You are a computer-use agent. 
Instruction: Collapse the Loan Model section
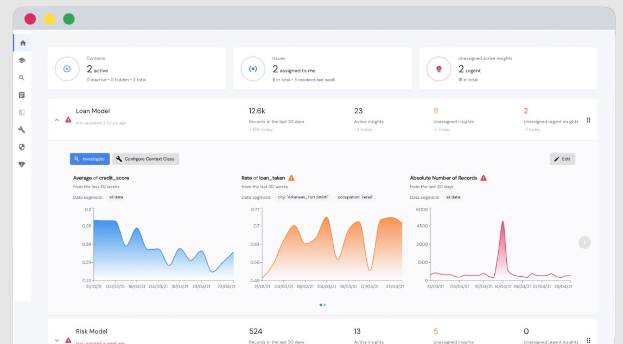(x=56, y=120)
